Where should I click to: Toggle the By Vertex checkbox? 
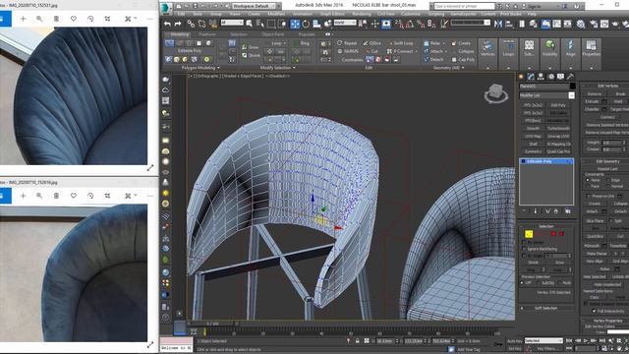[x=524, y=243]
